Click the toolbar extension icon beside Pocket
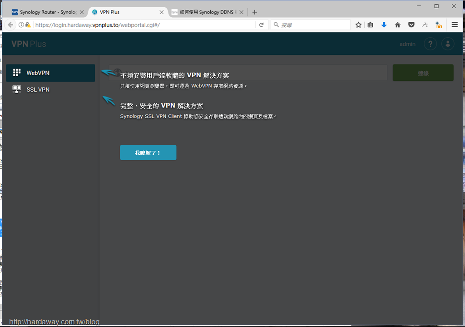 click(425, 25)
